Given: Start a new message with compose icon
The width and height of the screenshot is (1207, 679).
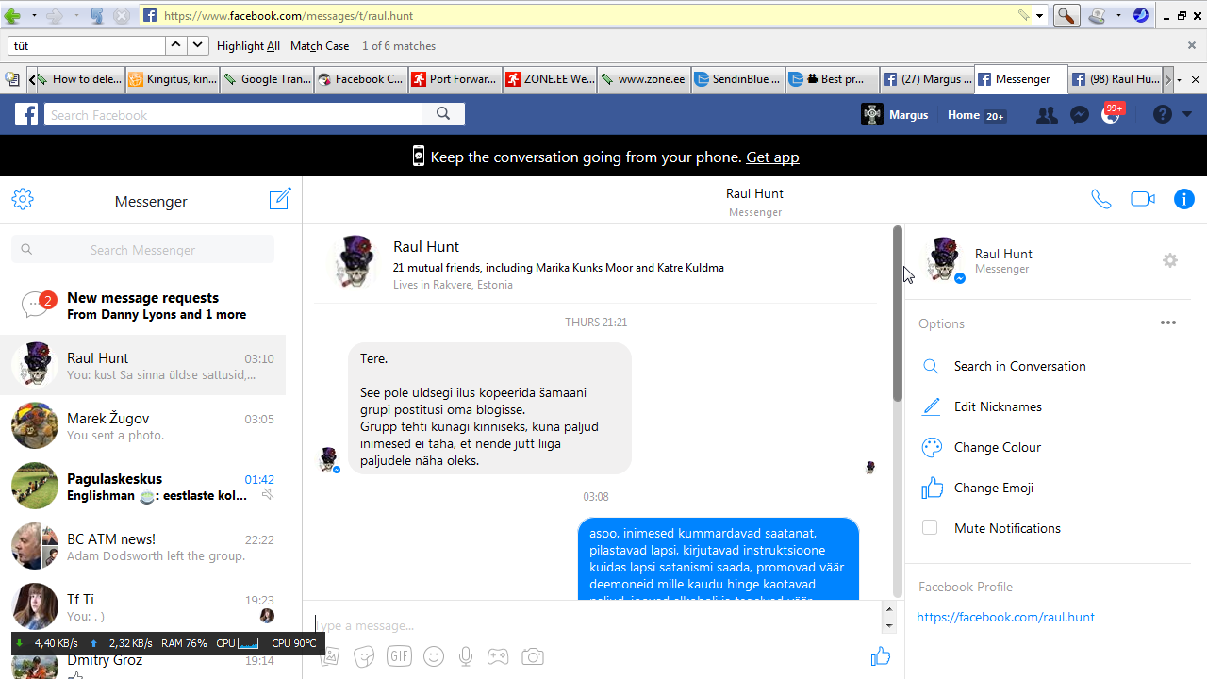Looking at the screenshot, I should click(280, 199).
